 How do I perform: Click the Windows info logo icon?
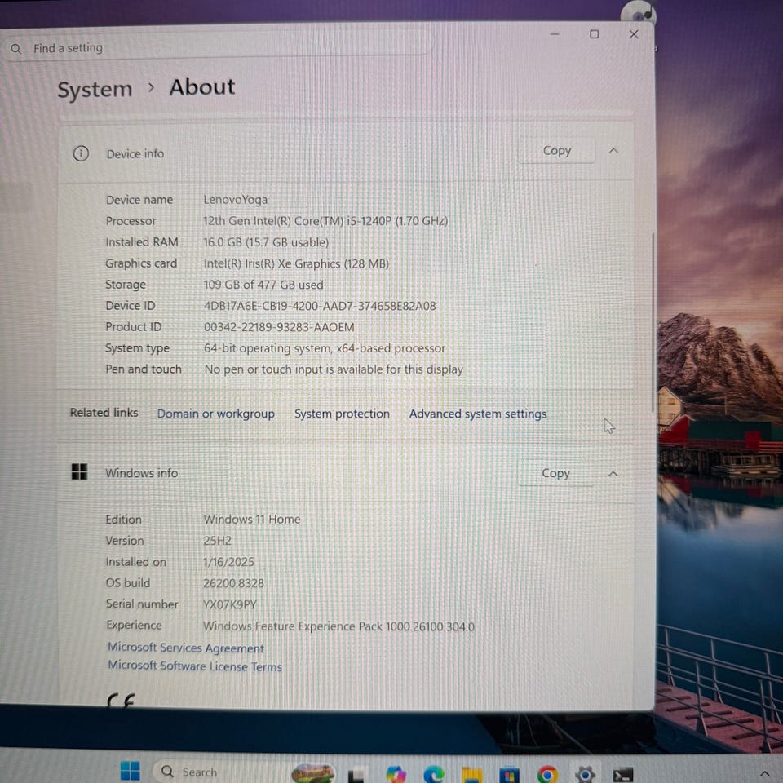point(79,471)
